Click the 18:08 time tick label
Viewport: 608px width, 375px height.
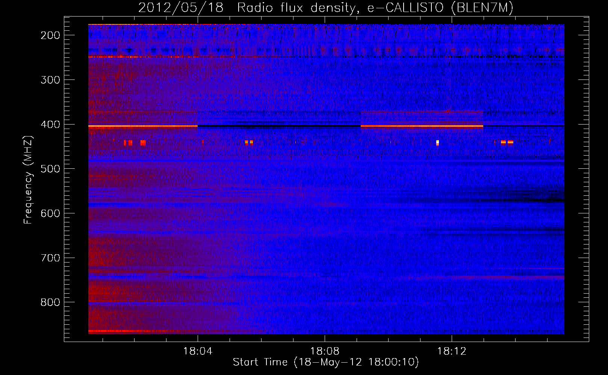pos(325,351)
